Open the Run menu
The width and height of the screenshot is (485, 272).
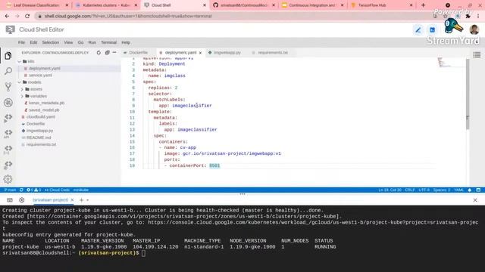[x=92, y=42]
